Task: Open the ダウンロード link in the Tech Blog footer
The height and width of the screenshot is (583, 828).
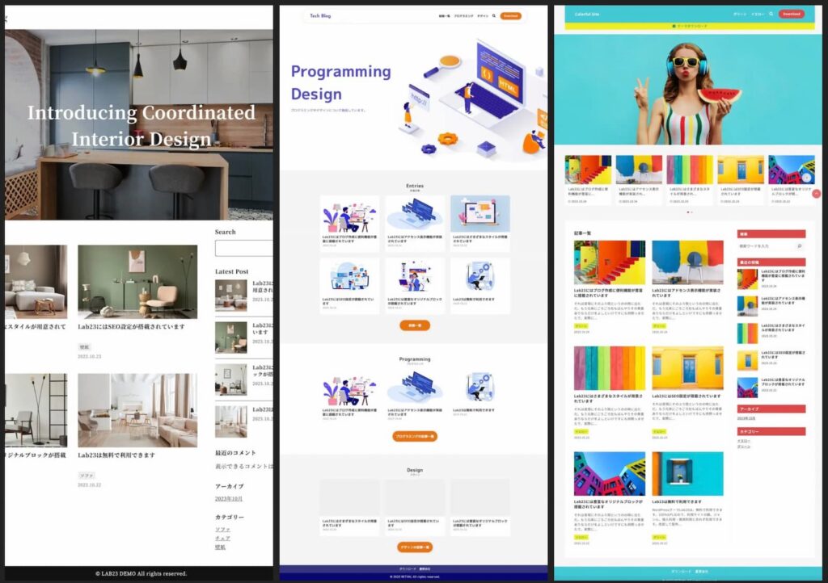Action: click(408, 568)
